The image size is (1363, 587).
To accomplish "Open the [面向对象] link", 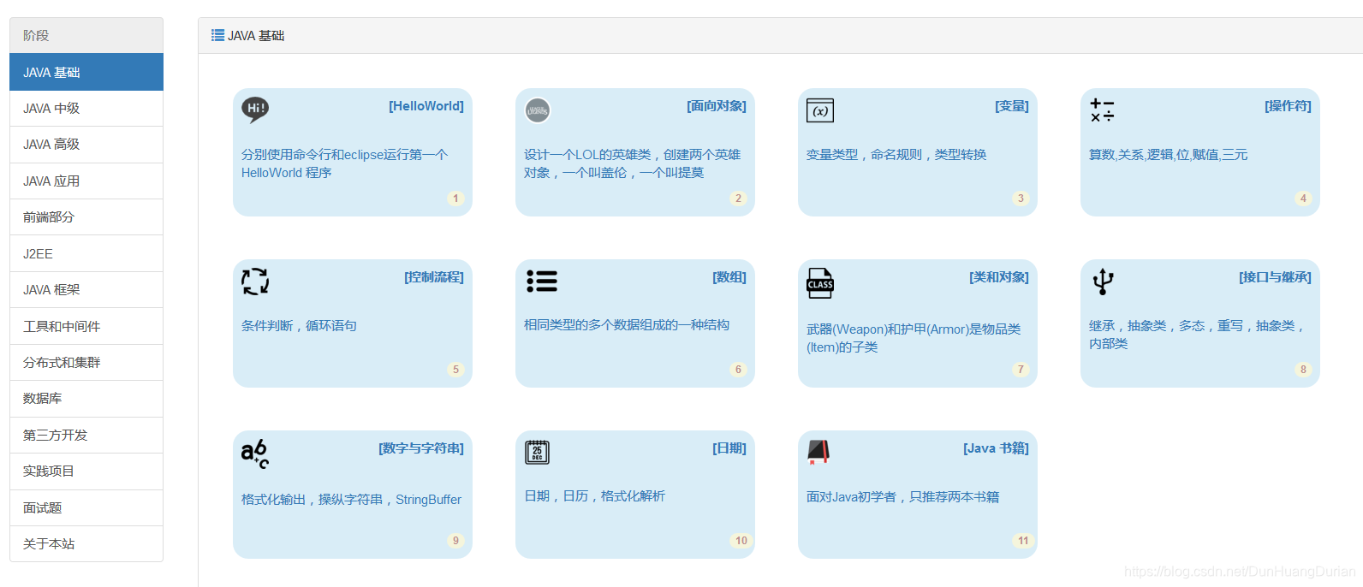I will (717, 106).
